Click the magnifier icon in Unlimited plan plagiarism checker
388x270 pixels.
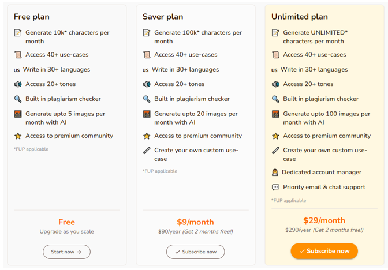point(275,99)
